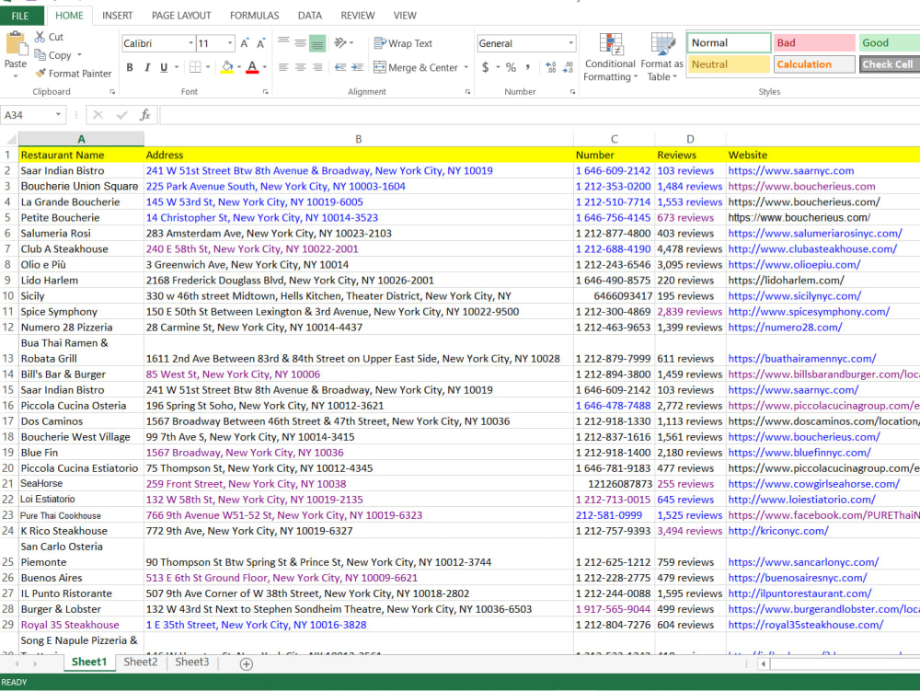Click the Paste clipboard icon
Screen dimensions: 920x691
point(16,44)
